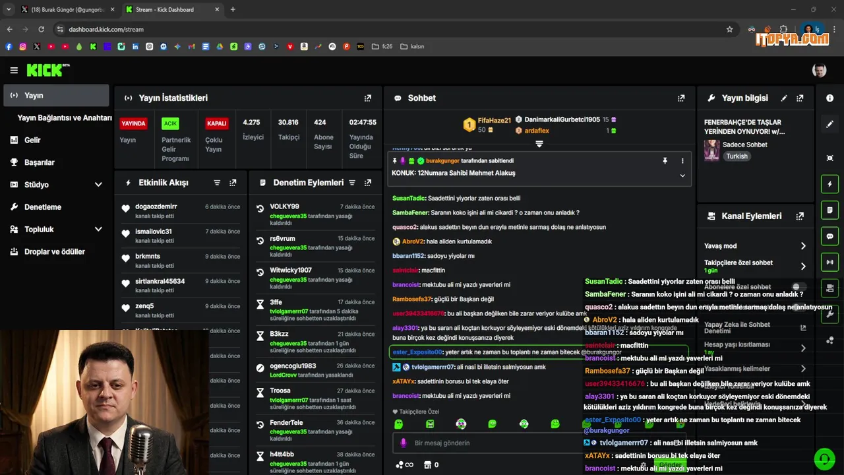Viewport: 844px width, 475px height.
Task: Select Yayın in the left sidebar
Action: click(x=56, y=96)
